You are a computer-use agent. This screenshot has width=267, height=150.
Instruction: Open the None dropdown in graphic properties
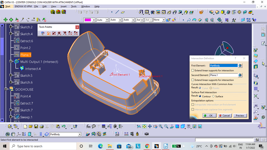164,20
